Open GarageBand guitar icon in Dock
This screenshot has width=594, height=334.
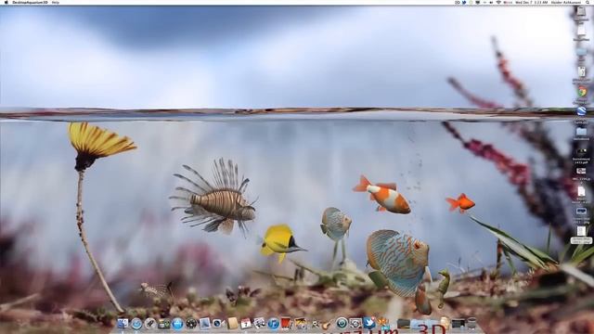tap(326, 325)
